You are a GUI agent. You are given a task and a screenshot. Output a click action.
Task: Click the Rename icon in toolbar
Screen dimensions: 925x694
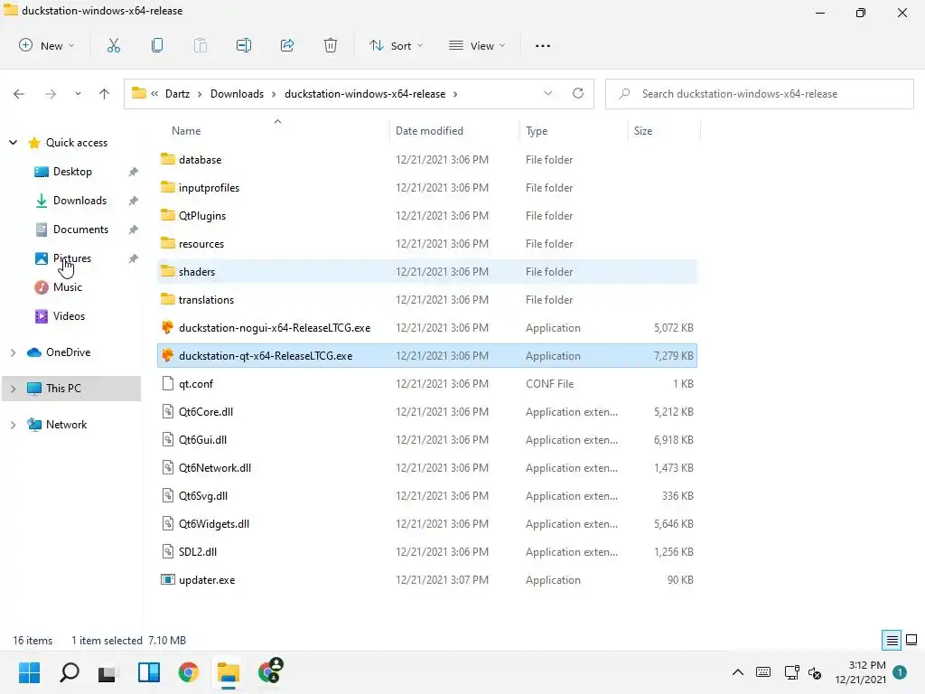point(244,45)
